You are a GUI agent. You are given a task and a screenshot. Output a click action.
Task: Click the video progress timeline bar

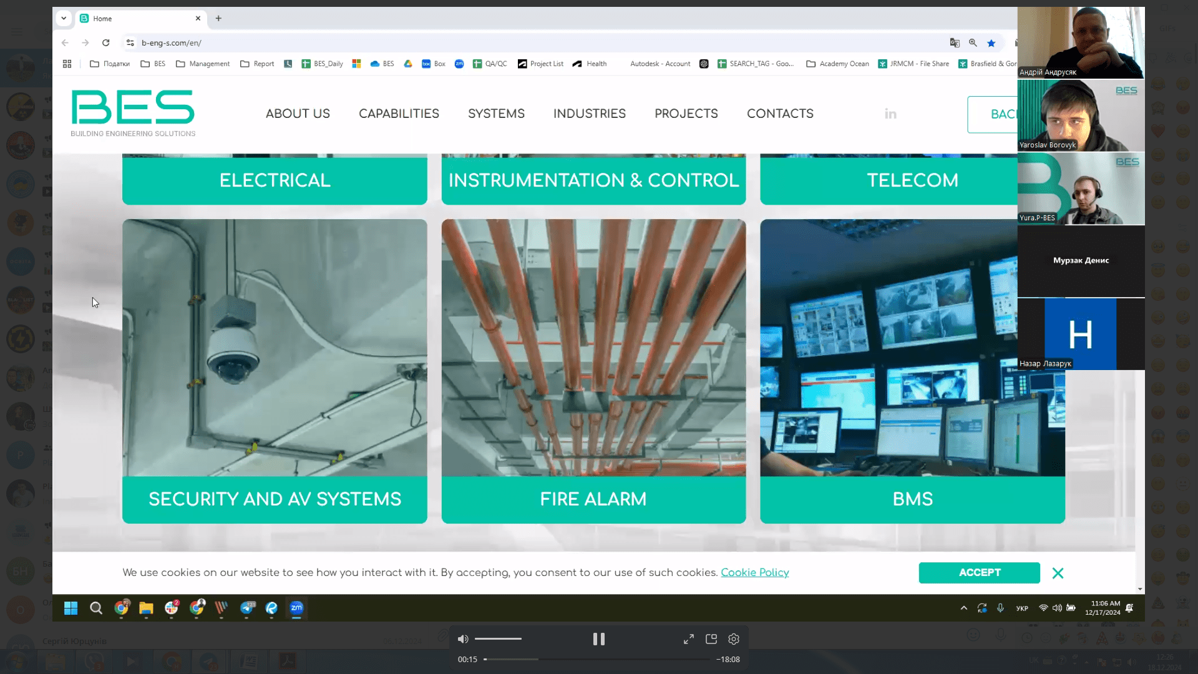coord(596,660)
